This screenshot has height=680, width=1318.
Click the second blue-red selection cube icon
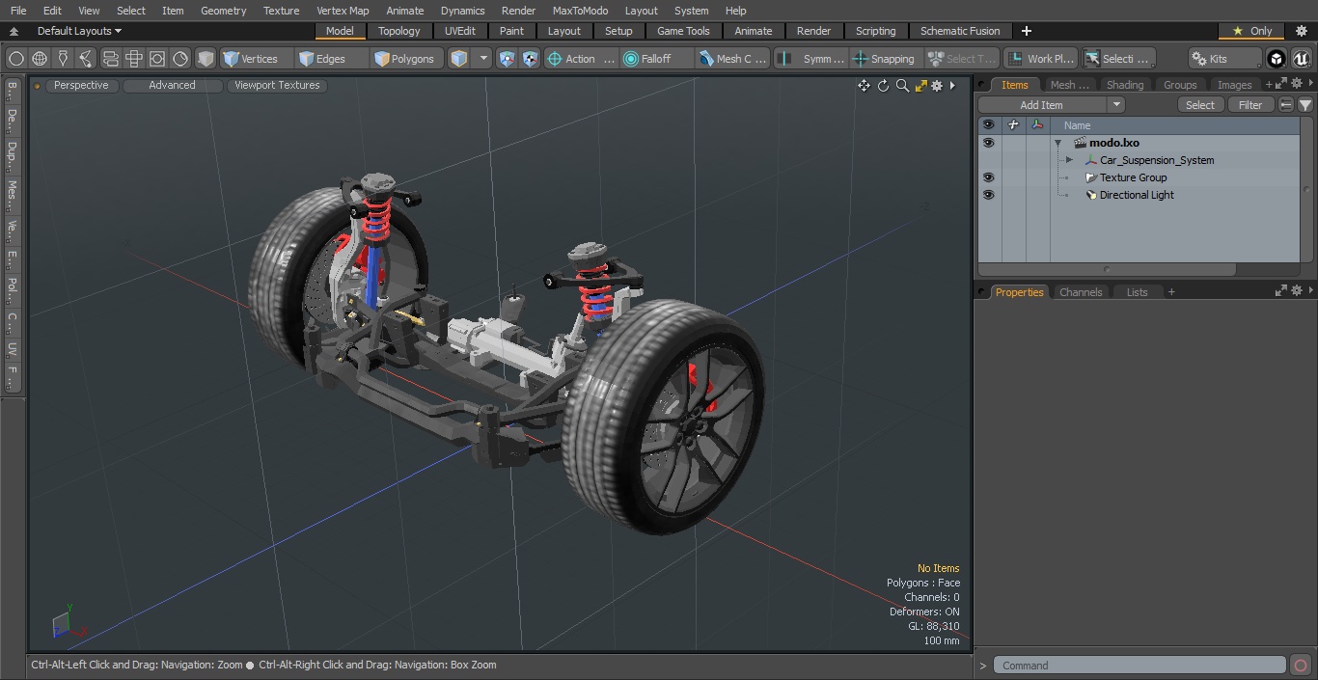pyautogui.click(x=530, y=59)
